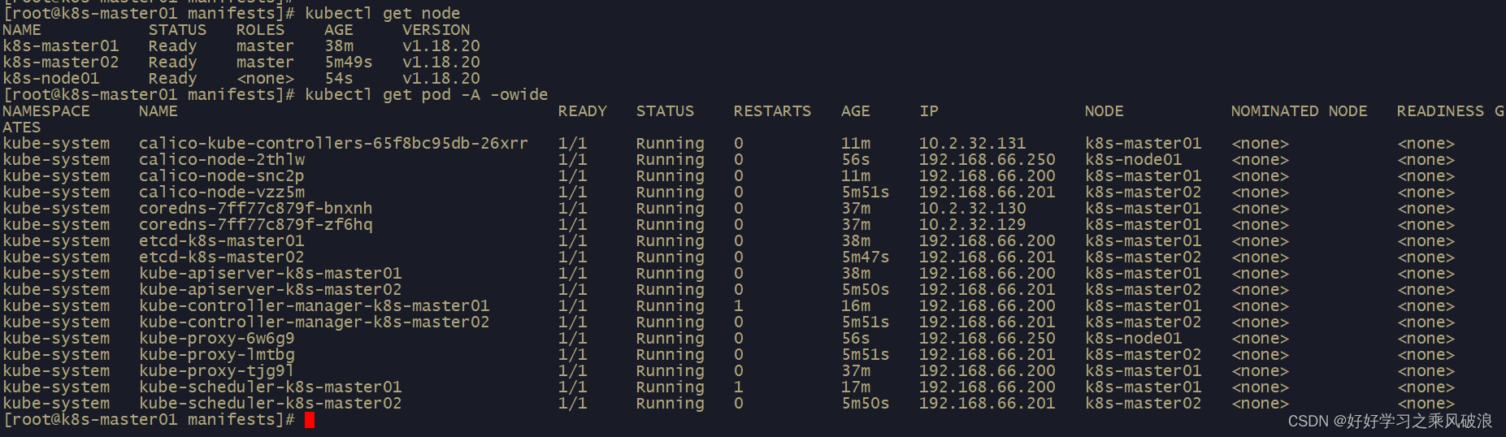Click restart count 1 of kube-scheduler-k8s-master01
The image size is (1506, 437).
(x=739, y=387)
